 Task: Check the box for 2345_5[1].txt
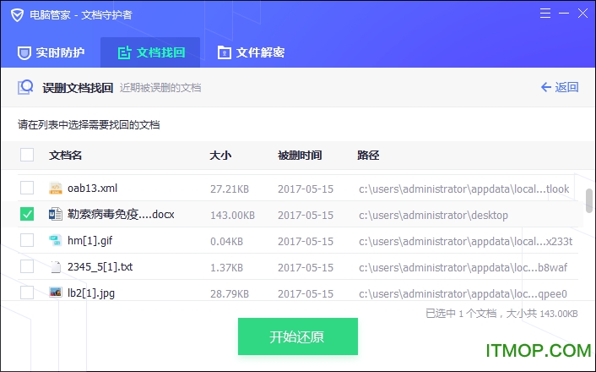[x=27, y=267]
